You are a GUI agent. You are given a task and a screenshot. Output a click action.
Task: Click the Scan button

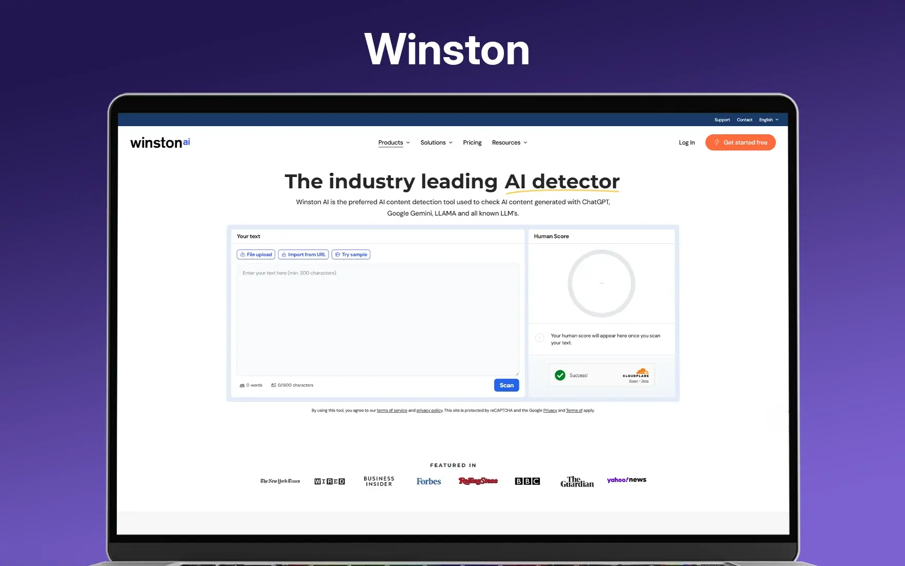[506, 385]
